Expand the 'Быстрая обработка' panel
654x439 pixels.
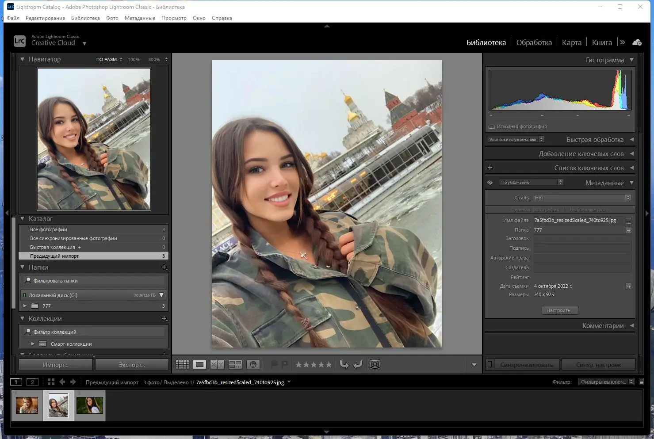(x=631, y=140)
